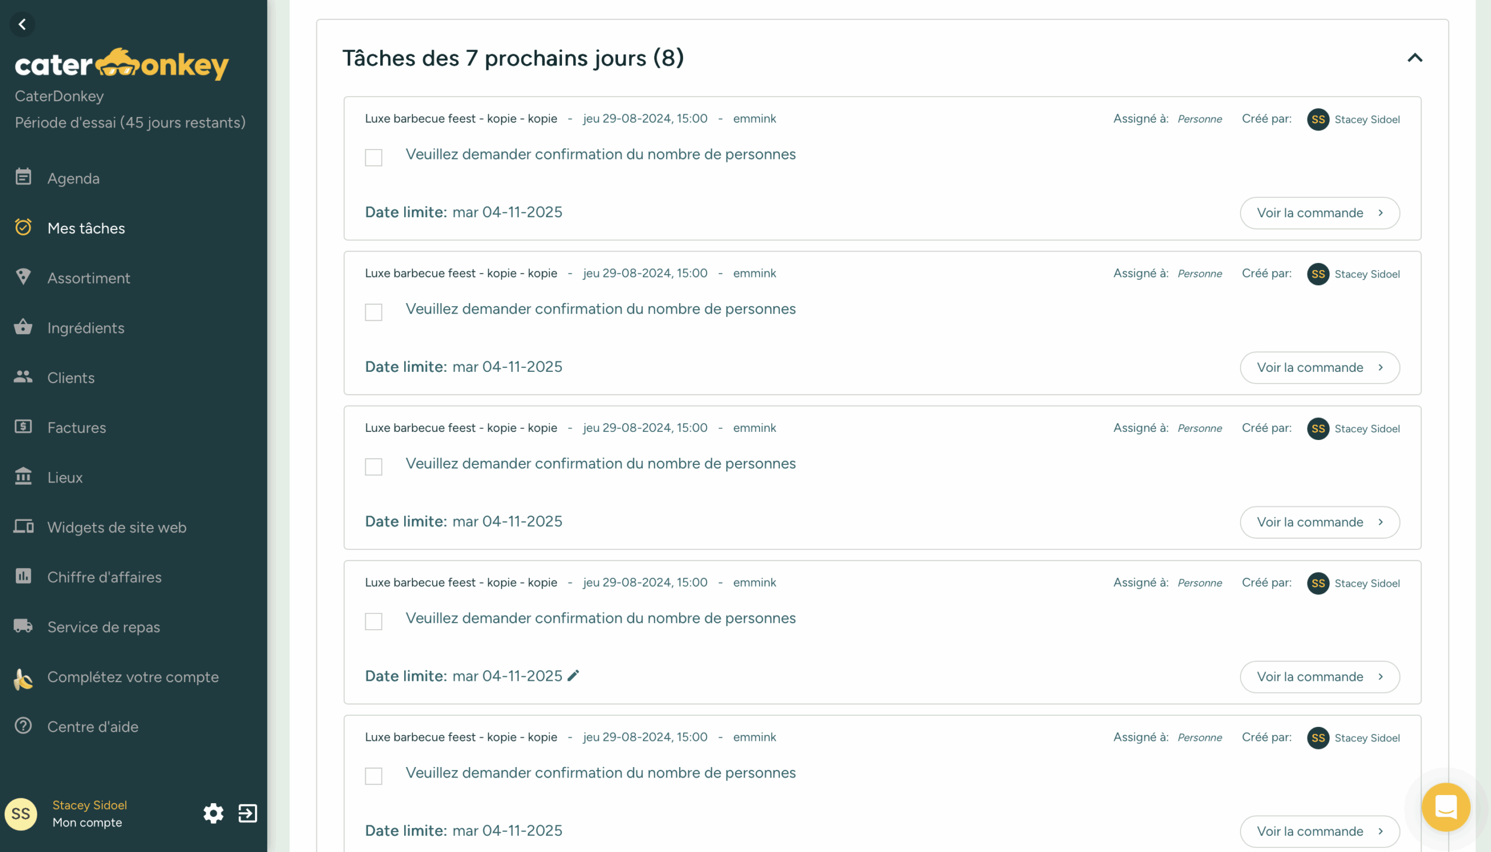Check the first task's checkbox
Image resolution: width=1491 pixels, height=852 pixels.
(x=374, y=157)
